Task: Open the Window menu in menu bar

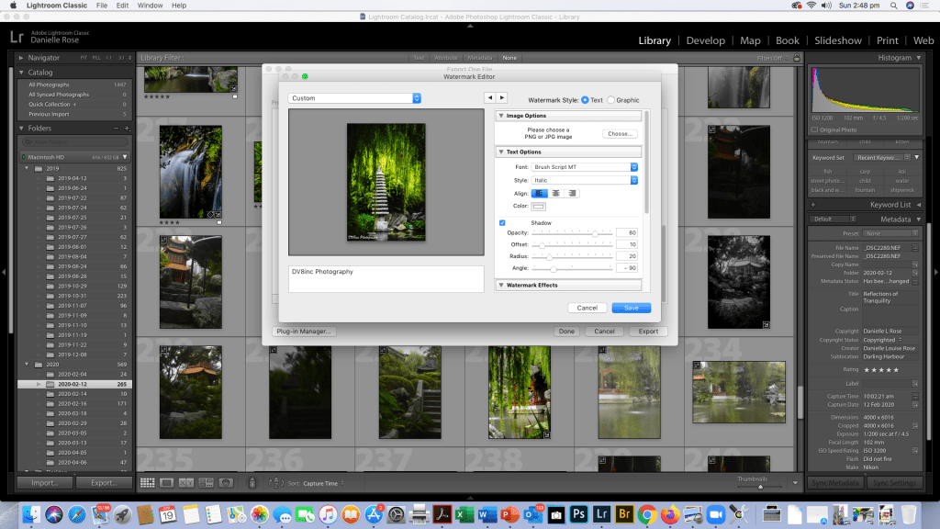Action: click(150, 6)
